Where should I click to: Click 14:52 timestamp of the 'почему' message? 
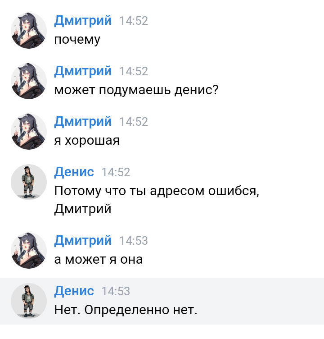[x=134, y=21]
